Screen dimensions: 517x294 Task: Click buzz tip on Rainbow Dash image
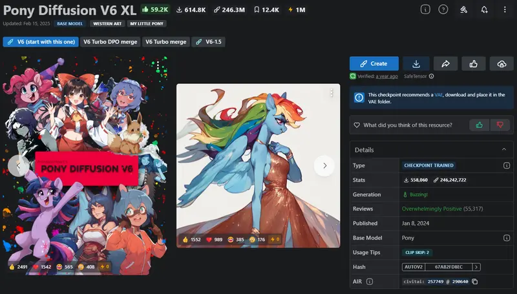point(275,240)
